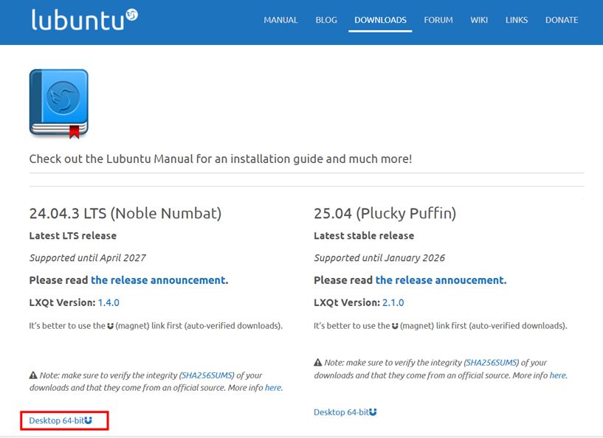Click LXQt version 1.4.0 link
Viewport: 603px width, 438px height.
(x=108, y=303)
